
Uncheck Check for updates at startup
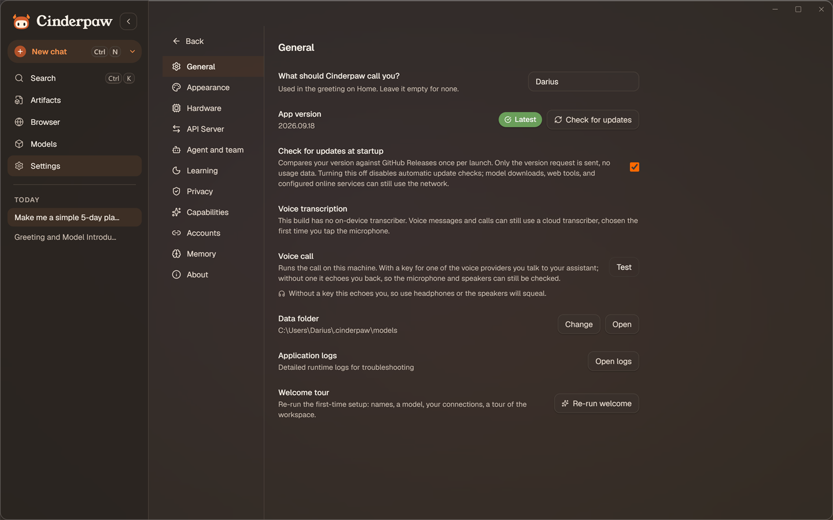coord(635,167)
